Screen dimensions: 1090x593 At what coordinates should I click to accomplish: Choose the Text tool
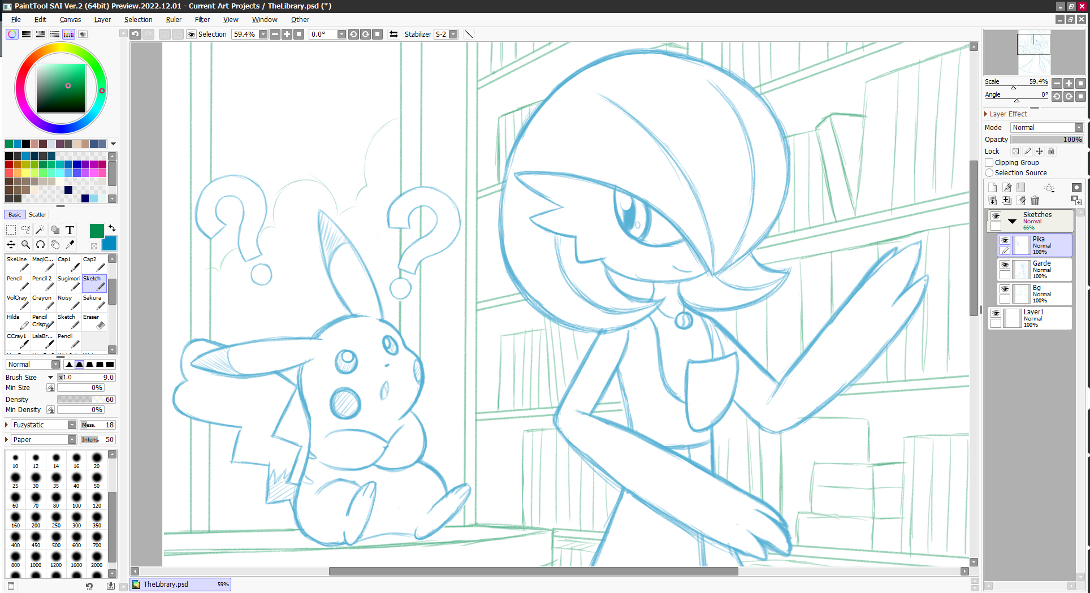tap(70, 230)
